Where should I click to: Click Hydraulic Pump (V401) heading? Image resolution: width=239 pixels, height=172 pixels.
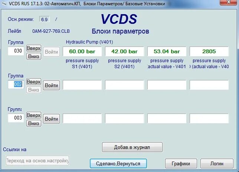[89, 42]
